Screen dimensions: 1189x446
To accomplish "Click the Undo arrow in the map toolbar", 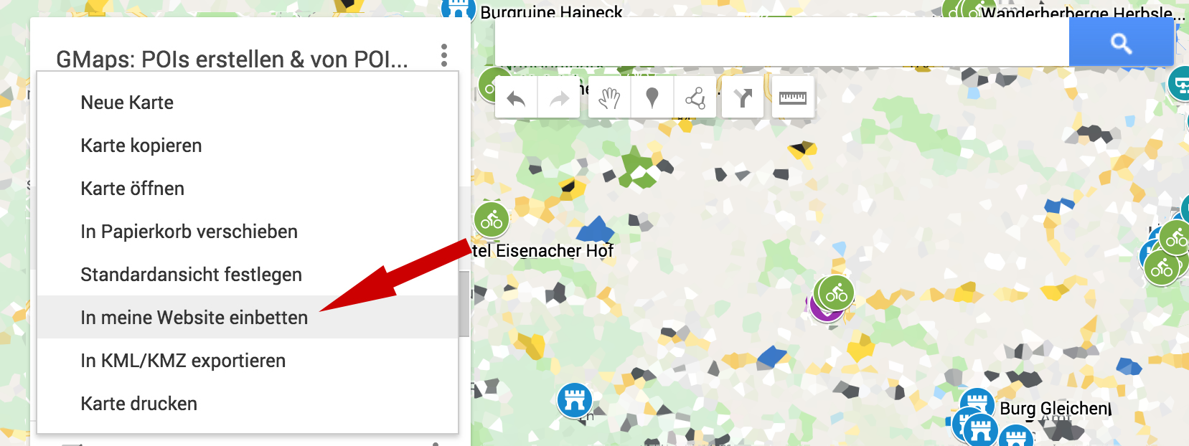I will tap(517, 98).
